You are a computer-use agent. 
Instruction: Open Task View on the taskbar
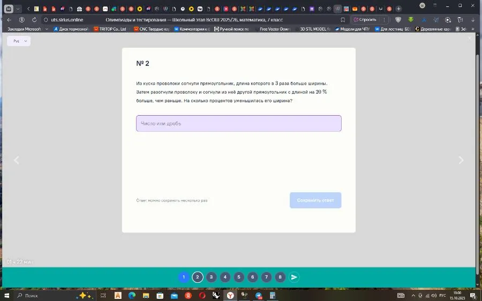(103, 296)
